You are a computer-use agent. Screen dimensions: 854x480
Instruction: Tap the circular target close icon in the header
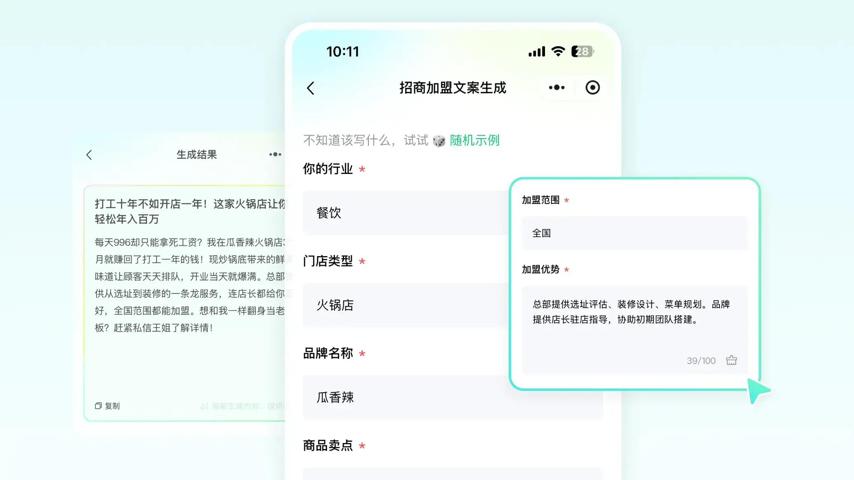coord(592,87)
